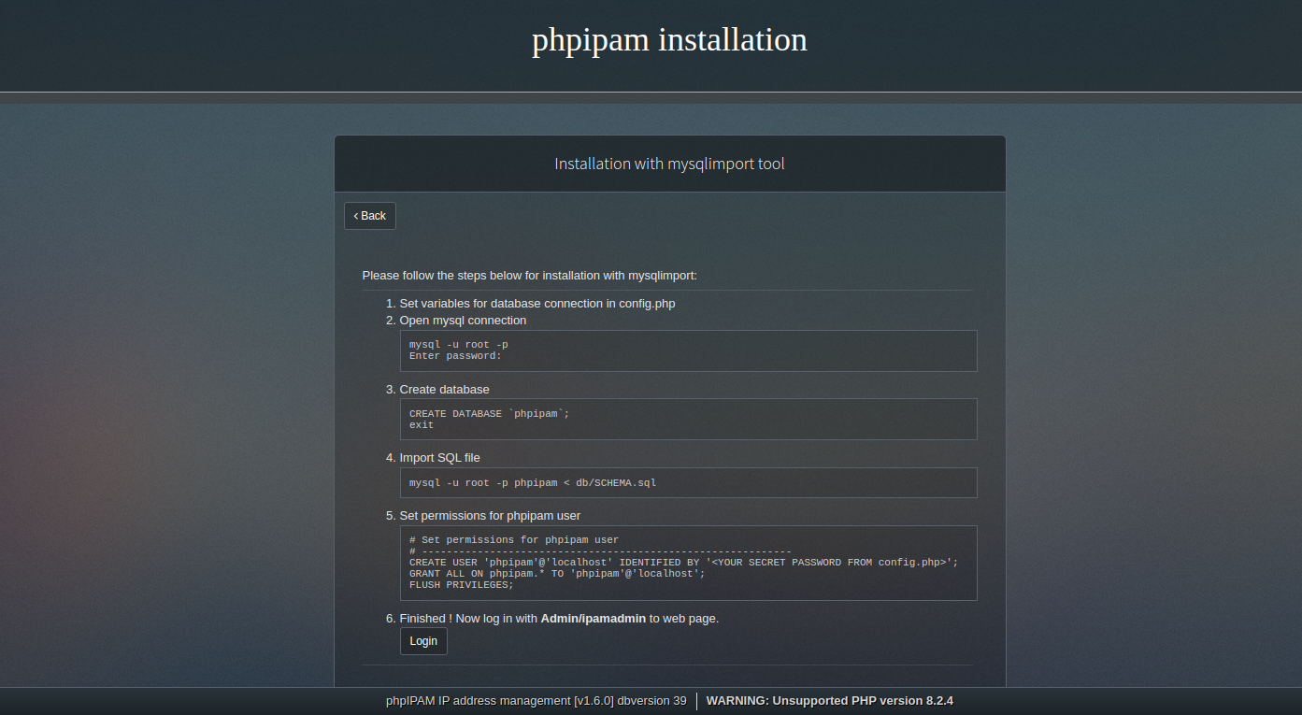This screenshot has height=715, width=1302.
Task: Click the 'Create database' step label
Action: click(x=444, y=390)
